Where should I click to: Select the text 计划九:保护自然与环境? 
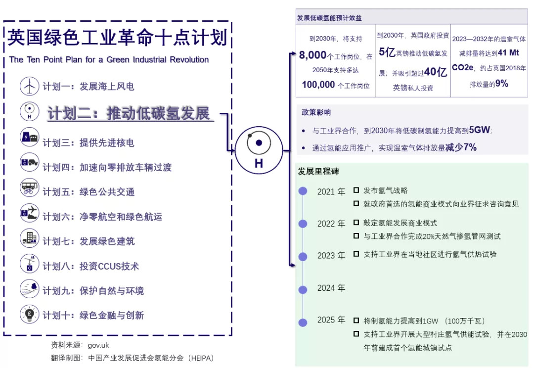93,291
